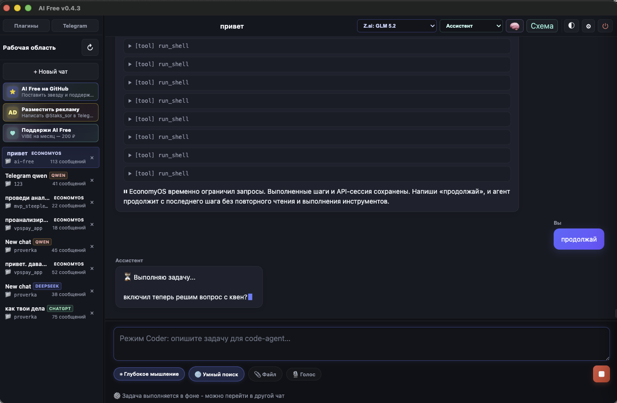
Task: Click the Голос voice input button
Action: pos(304,374)
